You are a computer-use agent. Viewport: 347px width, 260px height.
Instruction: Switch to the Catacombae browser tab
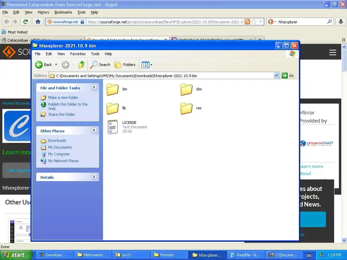(42, 39)
